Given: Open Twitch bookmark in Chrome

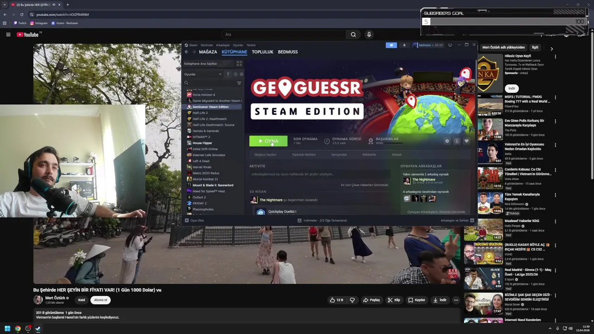Looking at the screenshot, I should click(x=20, y=23).
